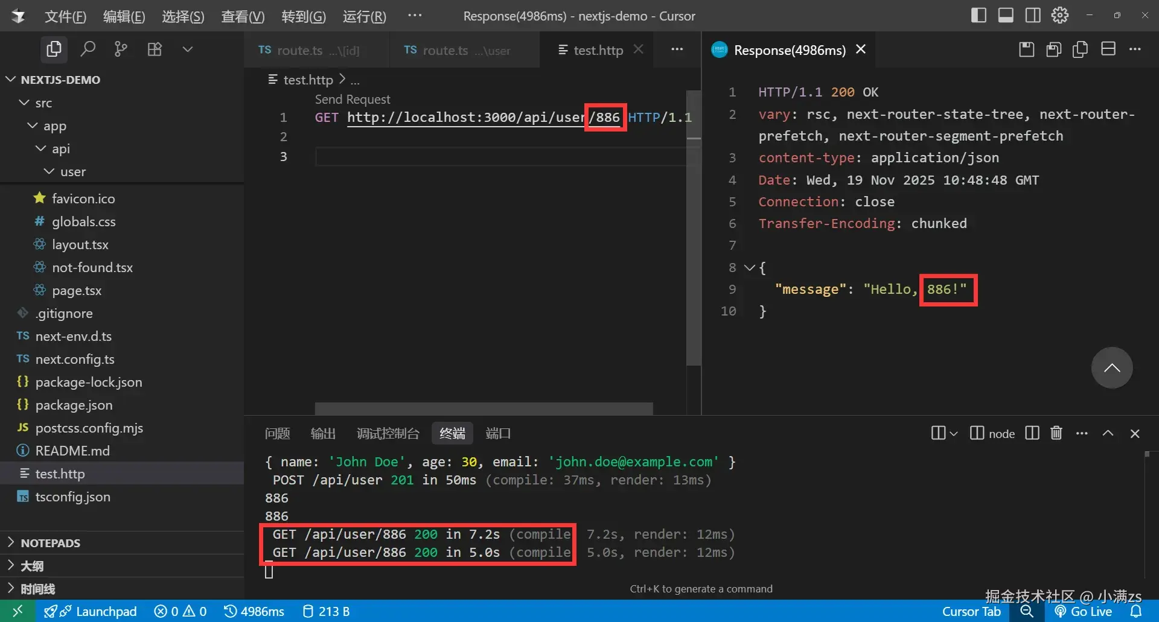Open globals.css file

(x=122, y=221)
